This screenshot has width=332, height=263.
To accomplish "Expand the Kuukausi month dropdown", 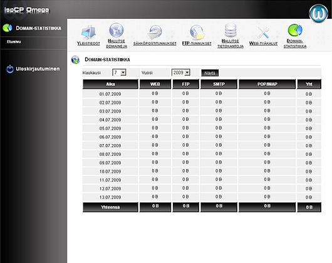I will pos(119,73).
